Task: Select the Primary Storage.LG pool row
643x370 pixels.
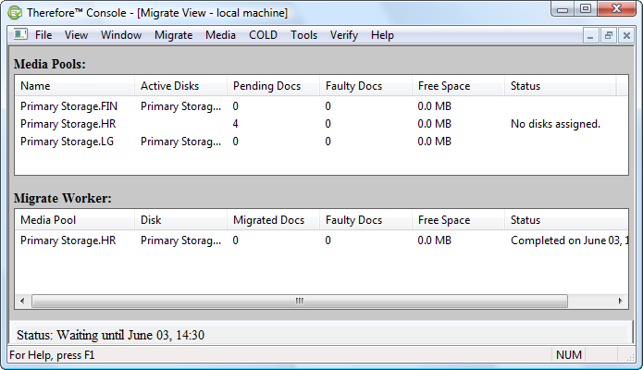Action: [322, 142]
